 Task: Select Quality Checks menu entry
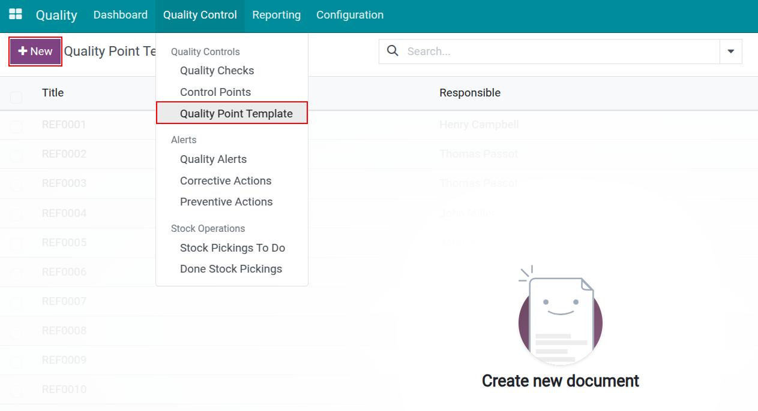click(217, 71)
